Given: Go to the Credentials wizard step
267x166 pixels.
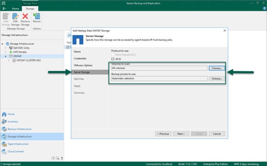Looking at the screenshot, I should (80, 58).
